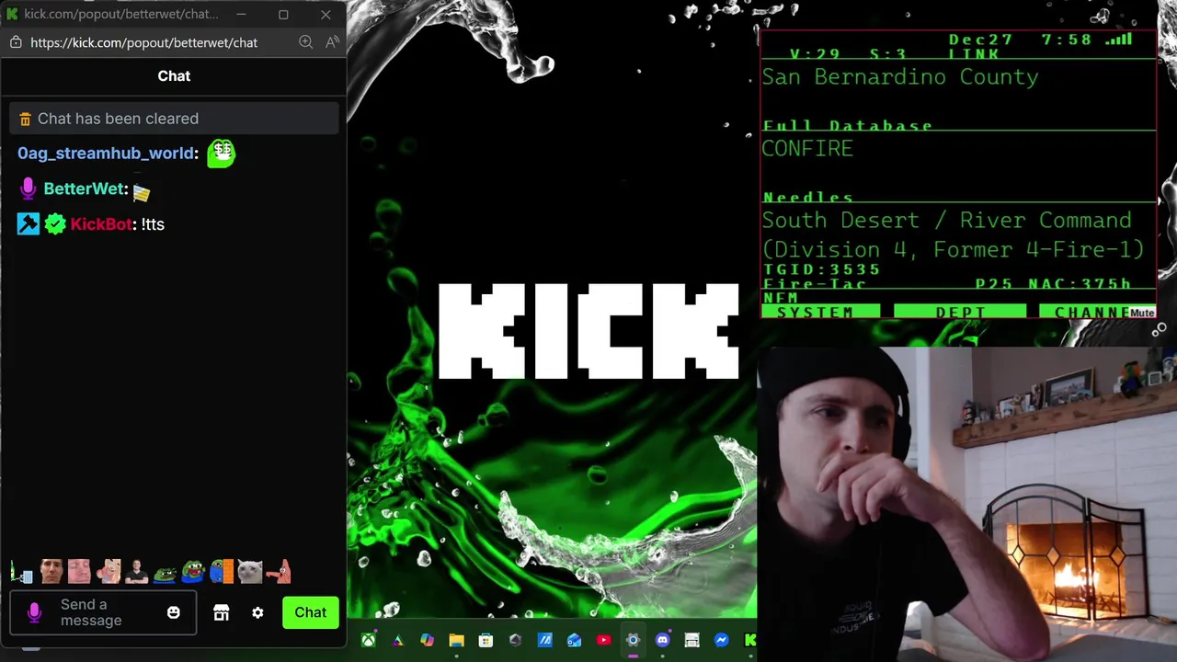Open the Kick shop storefront icon
Image resolution: width=1177 pixels, height=662 pixels.
pos(221,612)
